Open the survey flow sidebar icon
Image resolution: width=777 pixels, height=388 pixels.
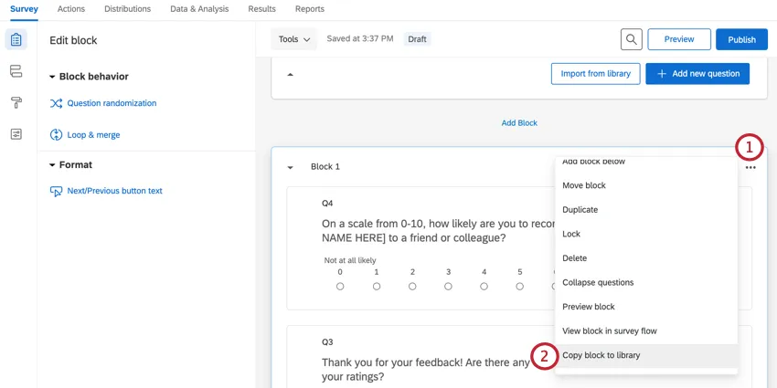tap(16, 71)
